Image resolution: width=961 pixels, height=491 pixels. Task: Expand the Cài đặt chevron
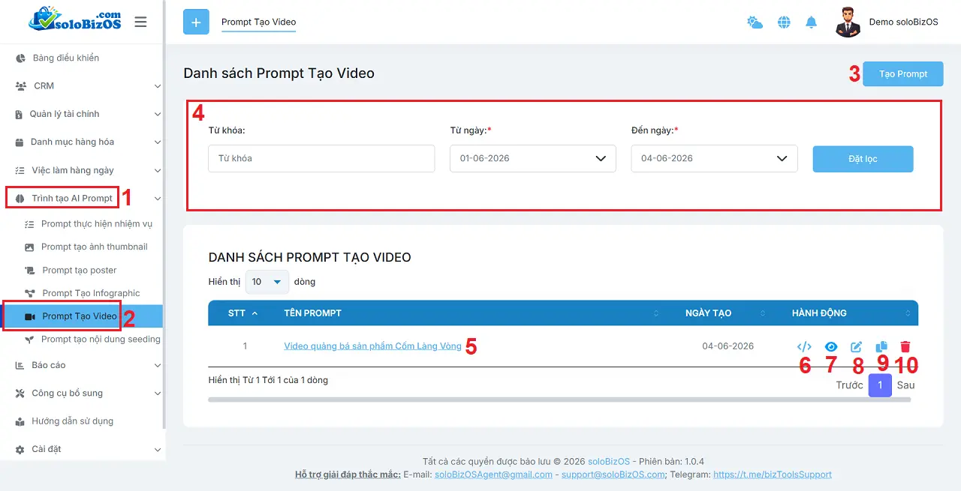pos(158,450)
